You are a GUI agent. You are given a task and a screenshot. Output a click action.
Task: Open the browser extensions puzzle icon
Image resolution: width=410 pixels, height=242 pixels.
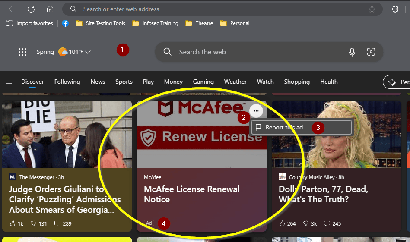(395, 9)
